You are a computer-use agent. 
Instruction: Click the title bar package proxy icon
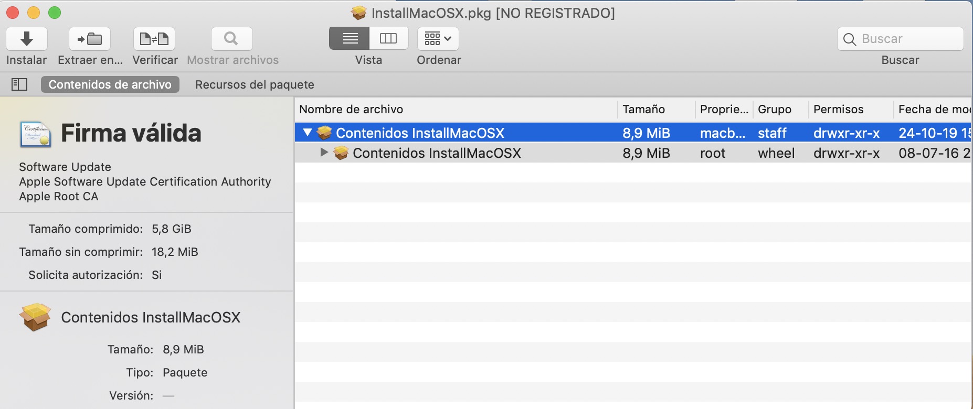(x=359, y=13)
